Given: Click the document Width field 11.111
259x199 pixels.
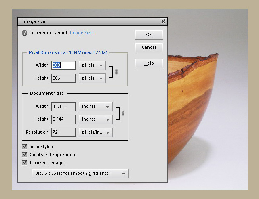Looking at the screenshot, I should (63, 106).
